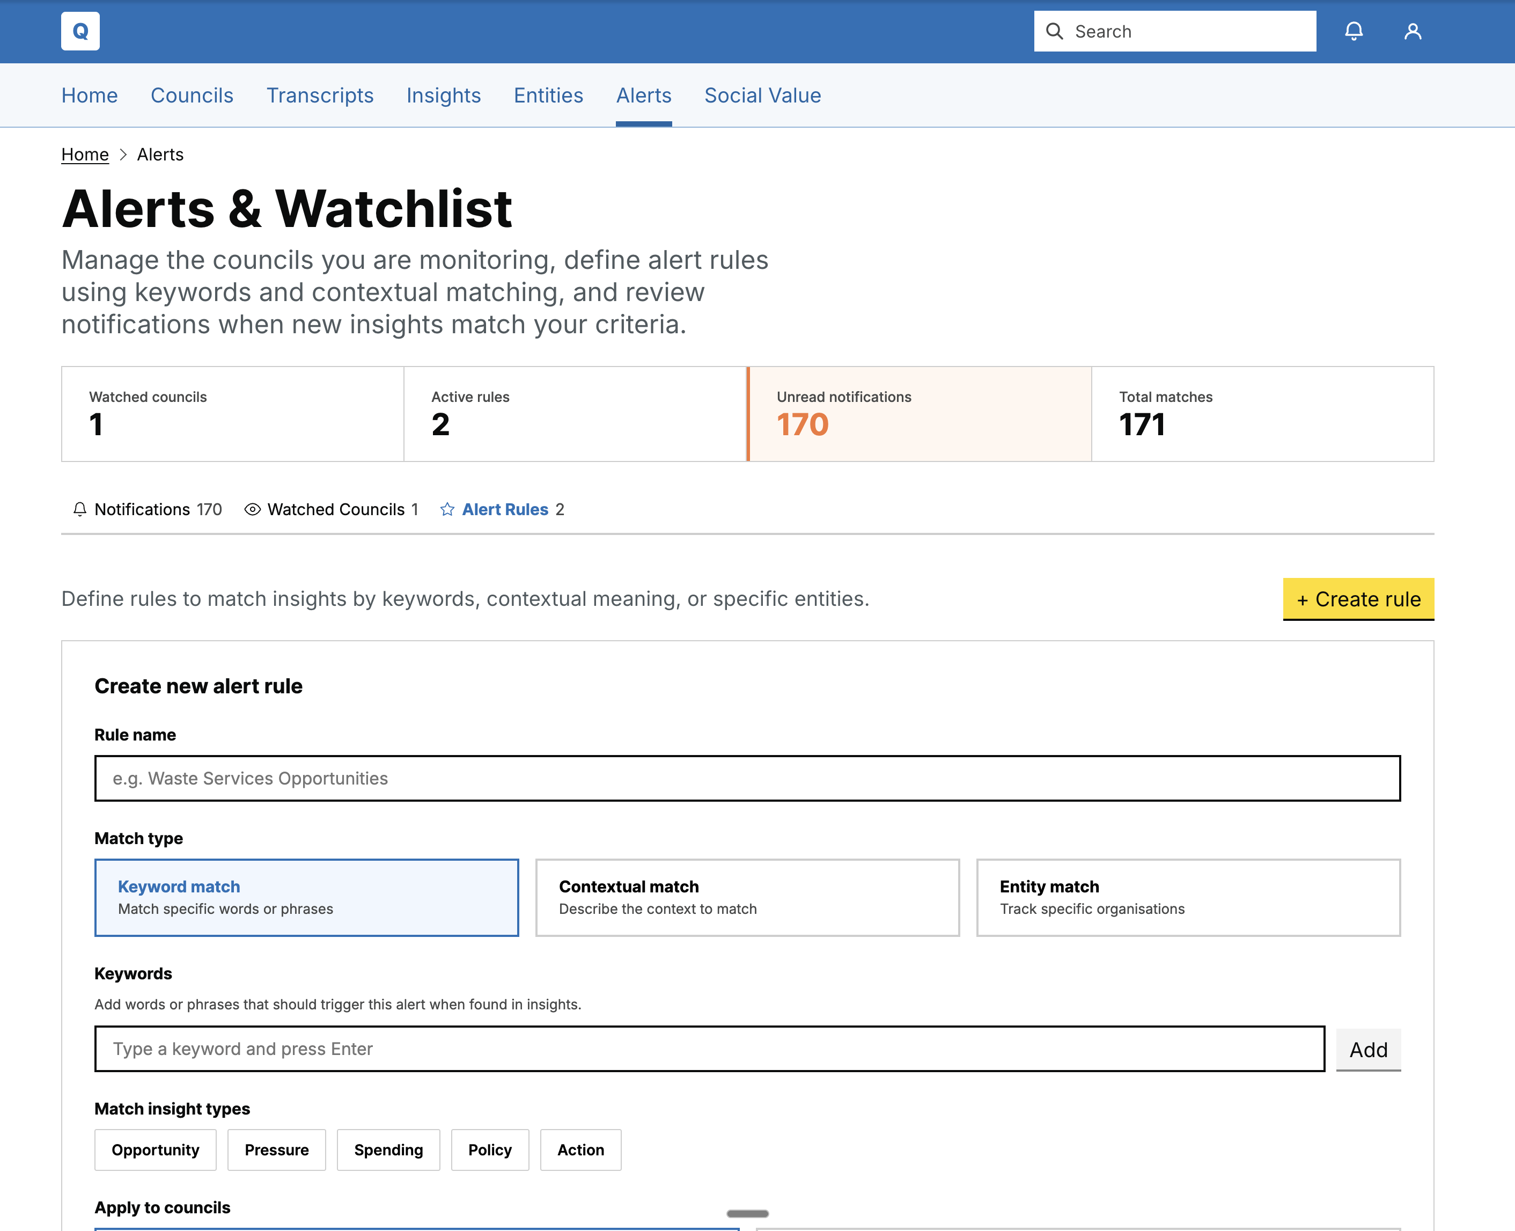The width and height of the screenshot is (1515, 1231).
Task: Select Entity match type option
Action: click(1187, 897)
